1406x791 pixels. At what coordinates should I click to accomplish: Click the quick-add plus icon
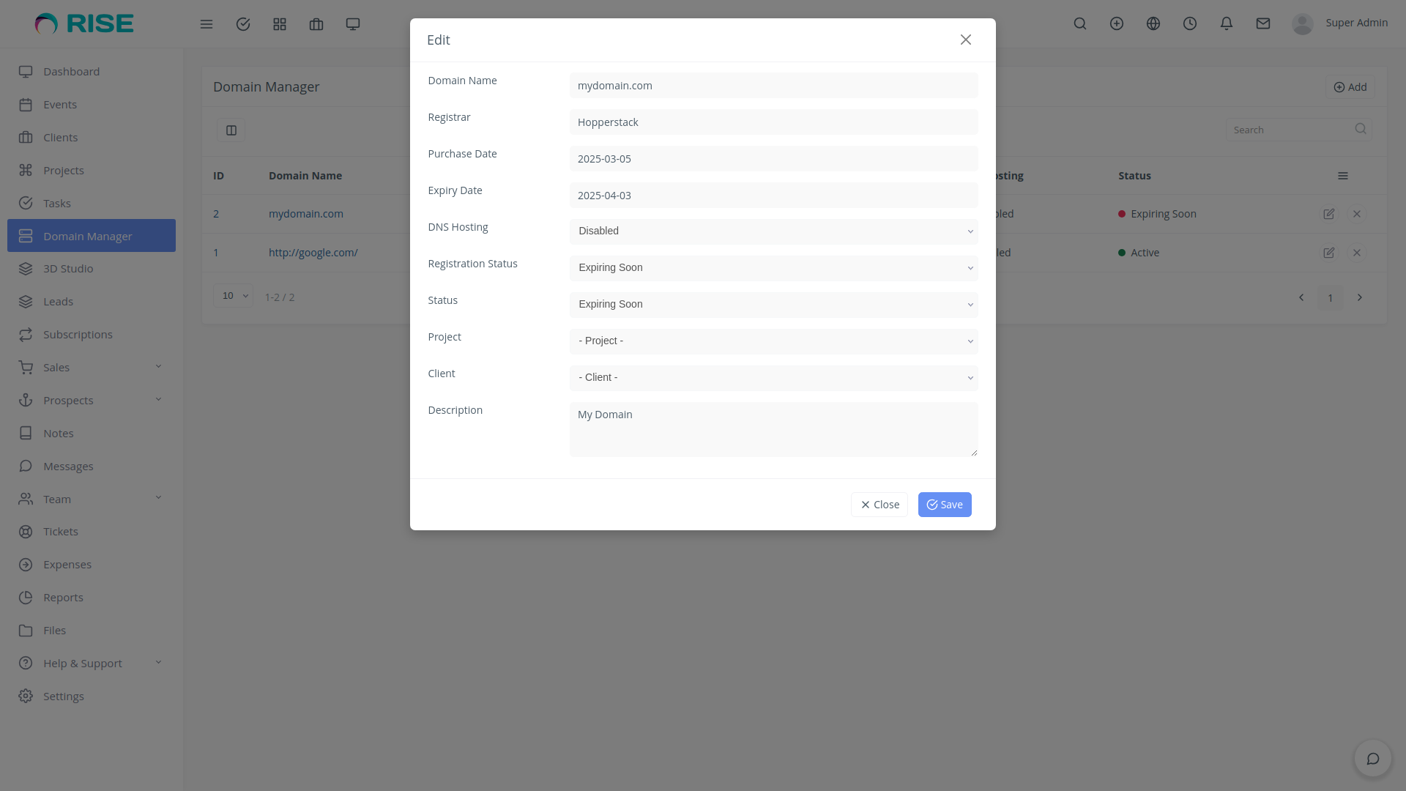(x=1116, y=23)
